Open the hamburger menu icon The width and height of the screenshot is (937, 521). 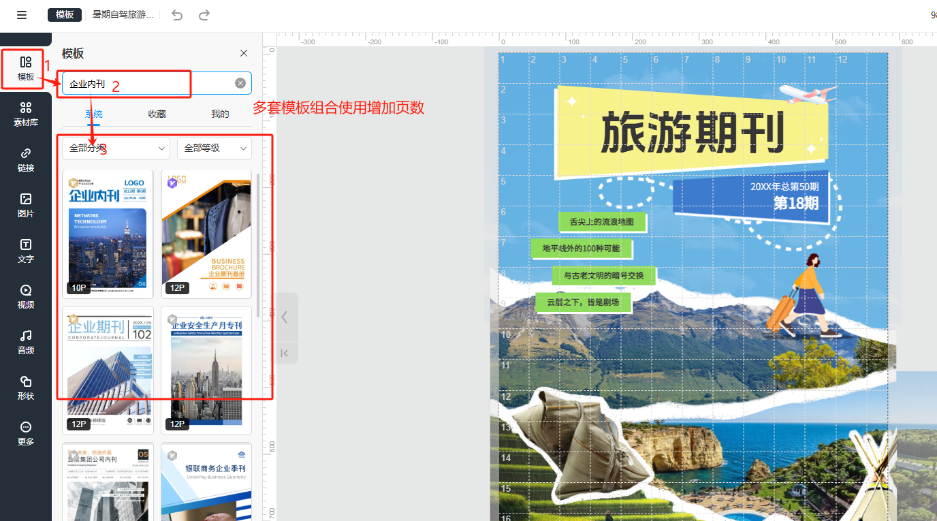22,15
